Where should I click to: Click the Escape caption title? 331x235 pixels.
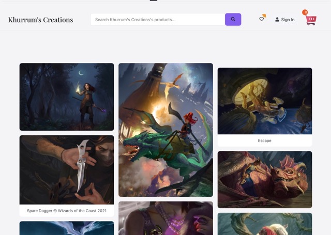click(x=265, y=140)
